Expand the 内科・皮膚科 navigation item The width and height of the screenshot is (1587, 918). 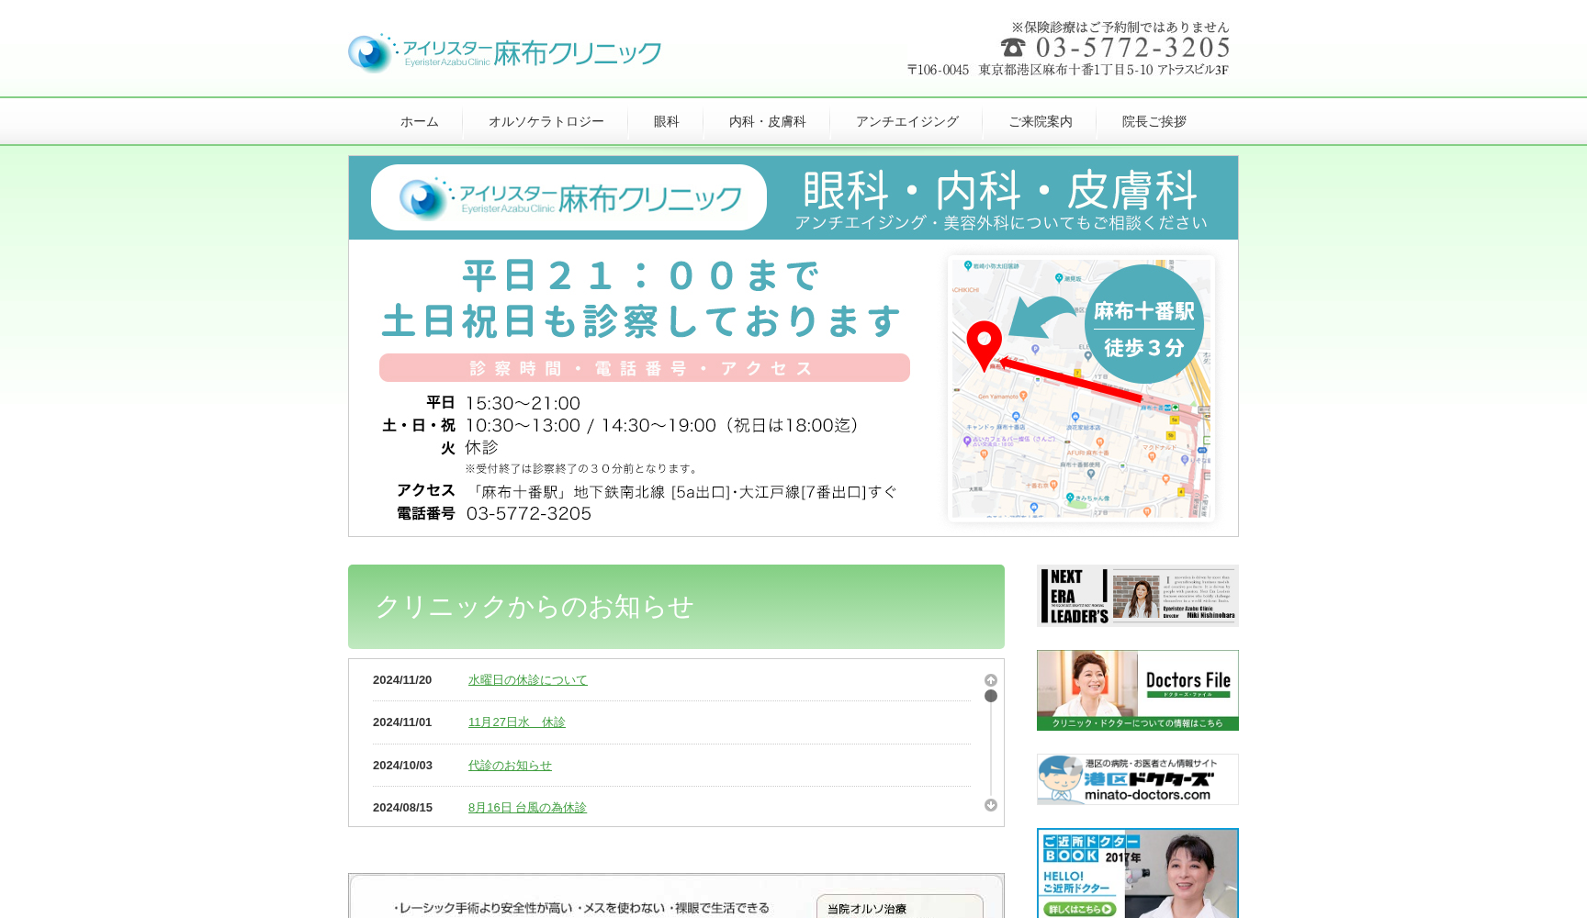click(x=767, y=121)
